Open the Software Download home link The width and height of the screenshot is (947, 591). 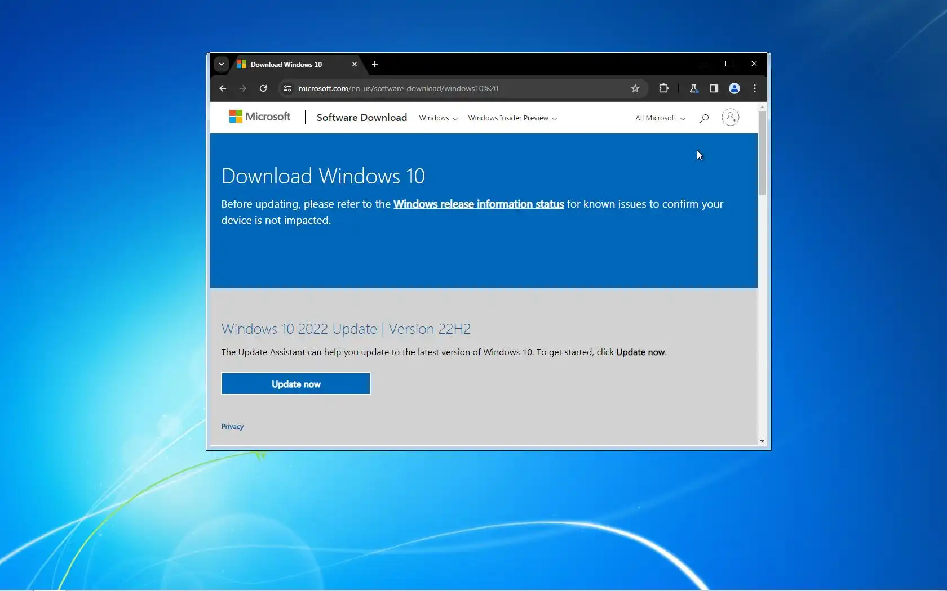(362, 118)
